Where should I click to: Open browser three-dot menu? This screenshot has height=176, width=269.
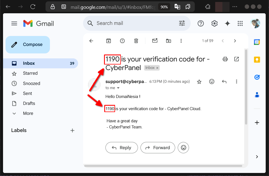[x=235, y=7]
